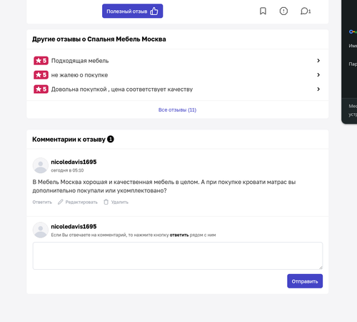The width and height of the screenshot is (357, 322).
Task: Expand Подходящая мебель review chevron
Action: click(318, 61)
